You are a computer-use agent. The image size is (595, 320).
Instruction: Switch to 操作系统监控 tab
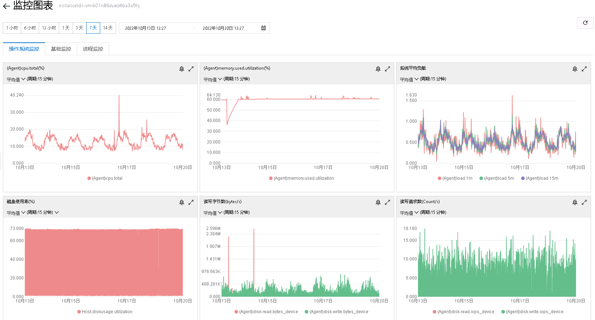(24, 49)
